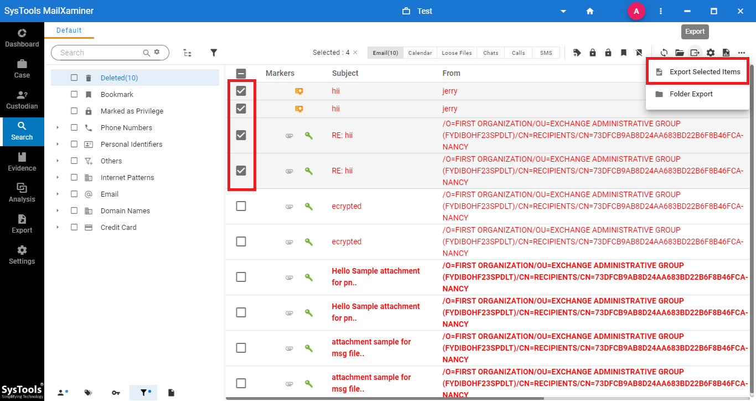756x401 pixels.
Task: Switch to the Calendar tab
Action: [x=420, y=53]
